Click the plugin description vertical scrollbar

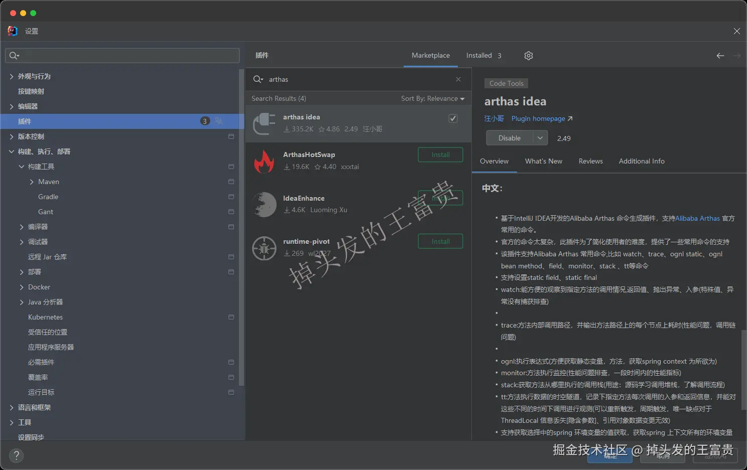click(743, 371)
